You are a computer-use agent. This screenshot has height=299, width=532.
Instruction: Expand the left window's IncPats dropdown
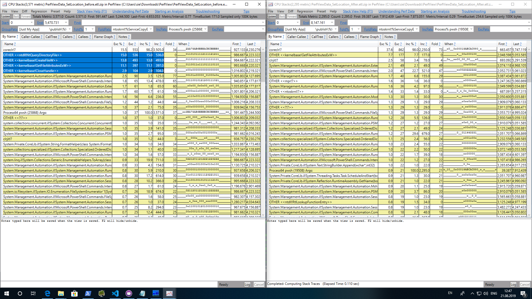(x=205, y=29)
